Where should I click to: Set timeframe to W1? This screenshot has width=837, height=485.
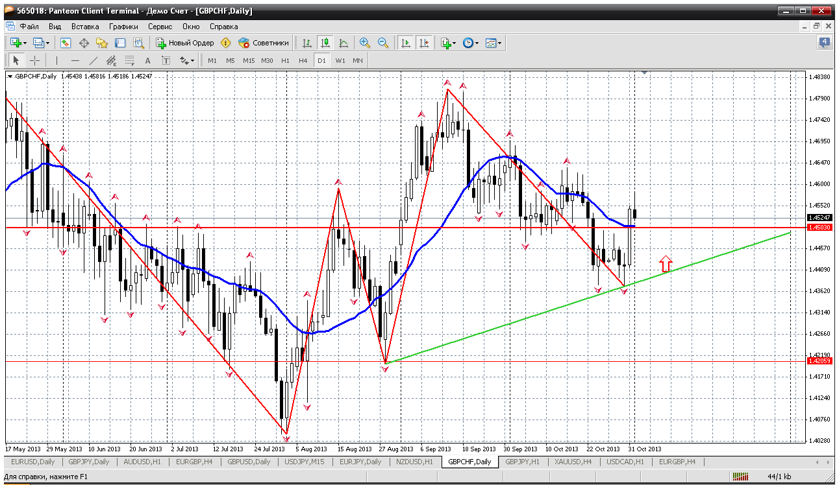pyautogui.click(x=340, y=60)
